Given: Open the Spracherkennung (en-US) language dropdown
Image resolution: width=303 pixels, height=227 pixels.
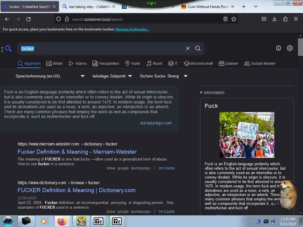Looking at the screenshot, I should 50,76.
